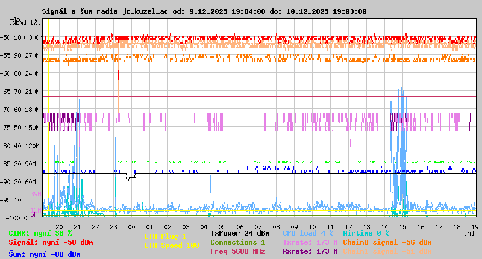
Task: Click hour '20' on the time axis
Action: point(59,227)
